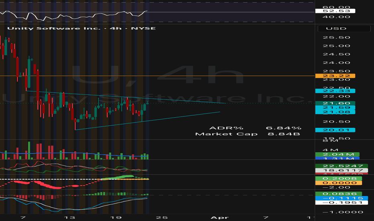Viewport: 374px width, 221px height.
Task: Click the green volume label 2.04M
Action: [337, 154]
